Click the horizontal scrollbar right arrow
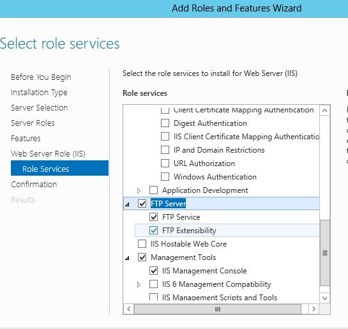The image size is (348, 329). (x=314, y=309)
